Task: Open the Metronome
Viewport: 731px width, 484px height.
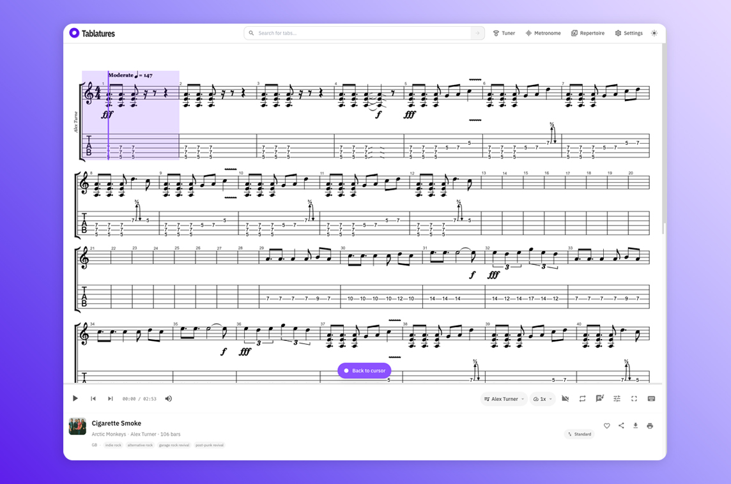Action: click(543, 33)
